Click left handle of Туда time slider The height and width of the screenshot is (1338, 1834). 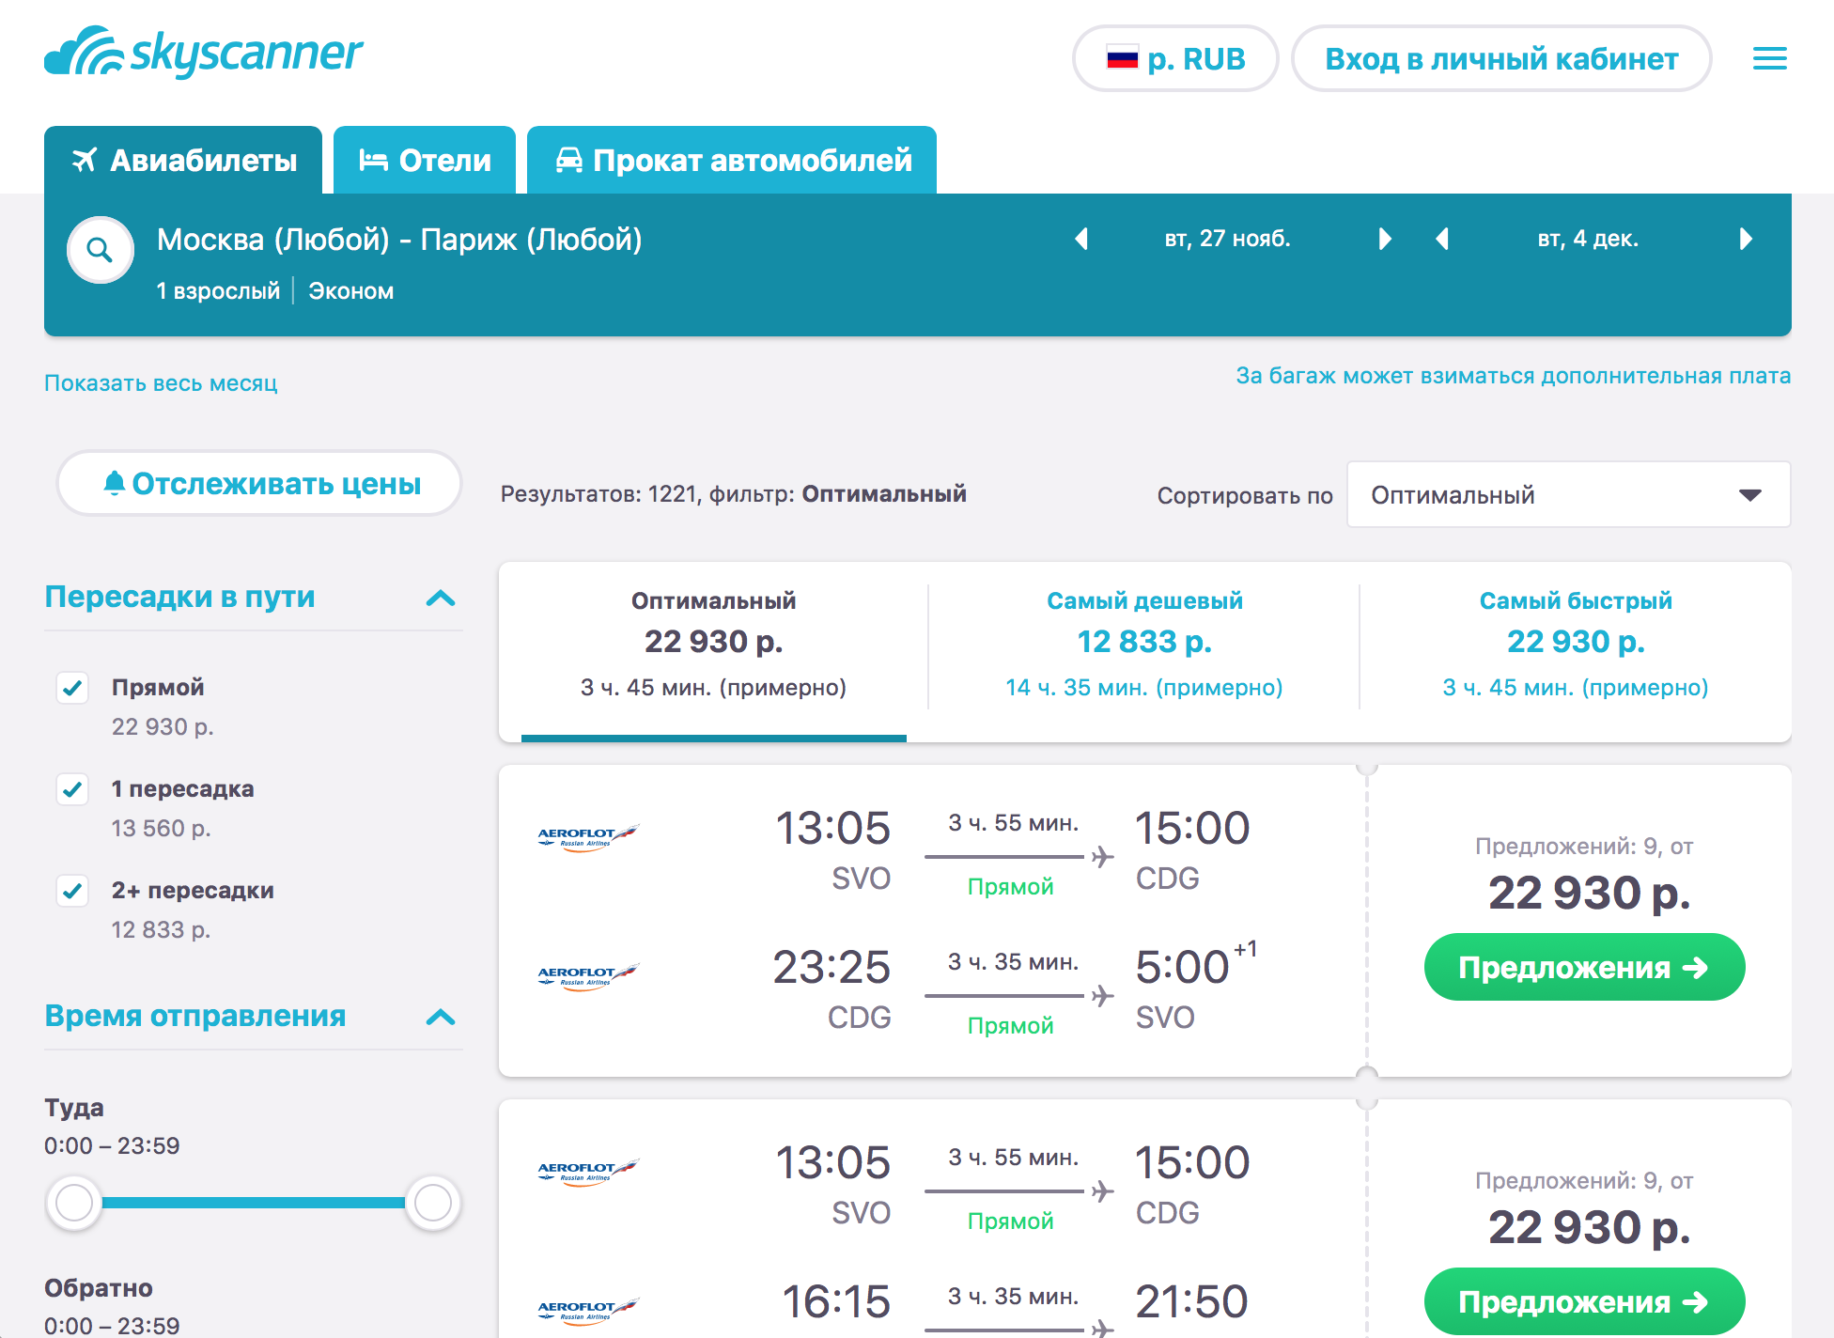pyautogui.click(x=74, y=1203)
